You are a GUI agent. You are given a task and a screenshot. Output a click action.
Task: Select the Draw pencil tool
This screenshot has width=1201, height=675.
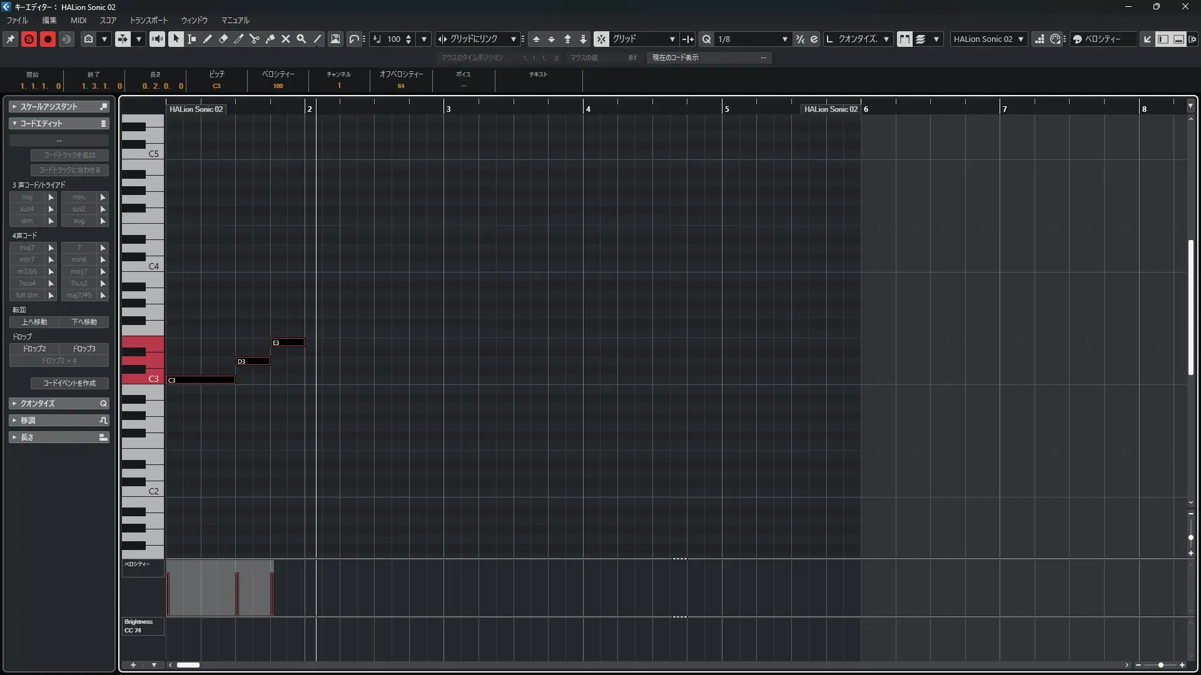pos(208,39)
